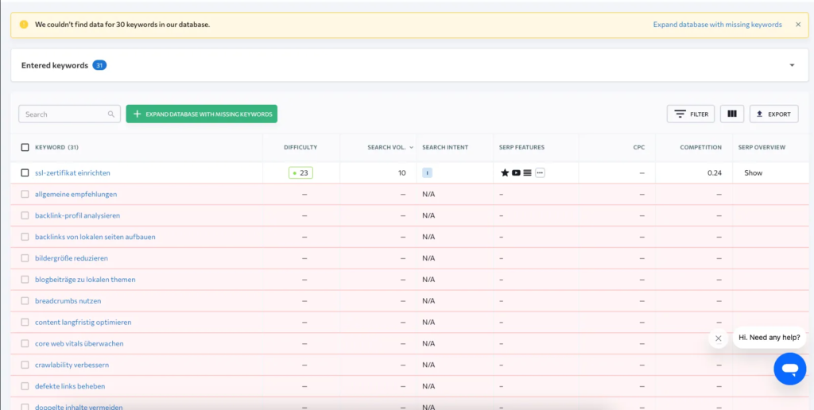
Task: Check the crawlability verbessern checkbox
Action: pos(25,365)
